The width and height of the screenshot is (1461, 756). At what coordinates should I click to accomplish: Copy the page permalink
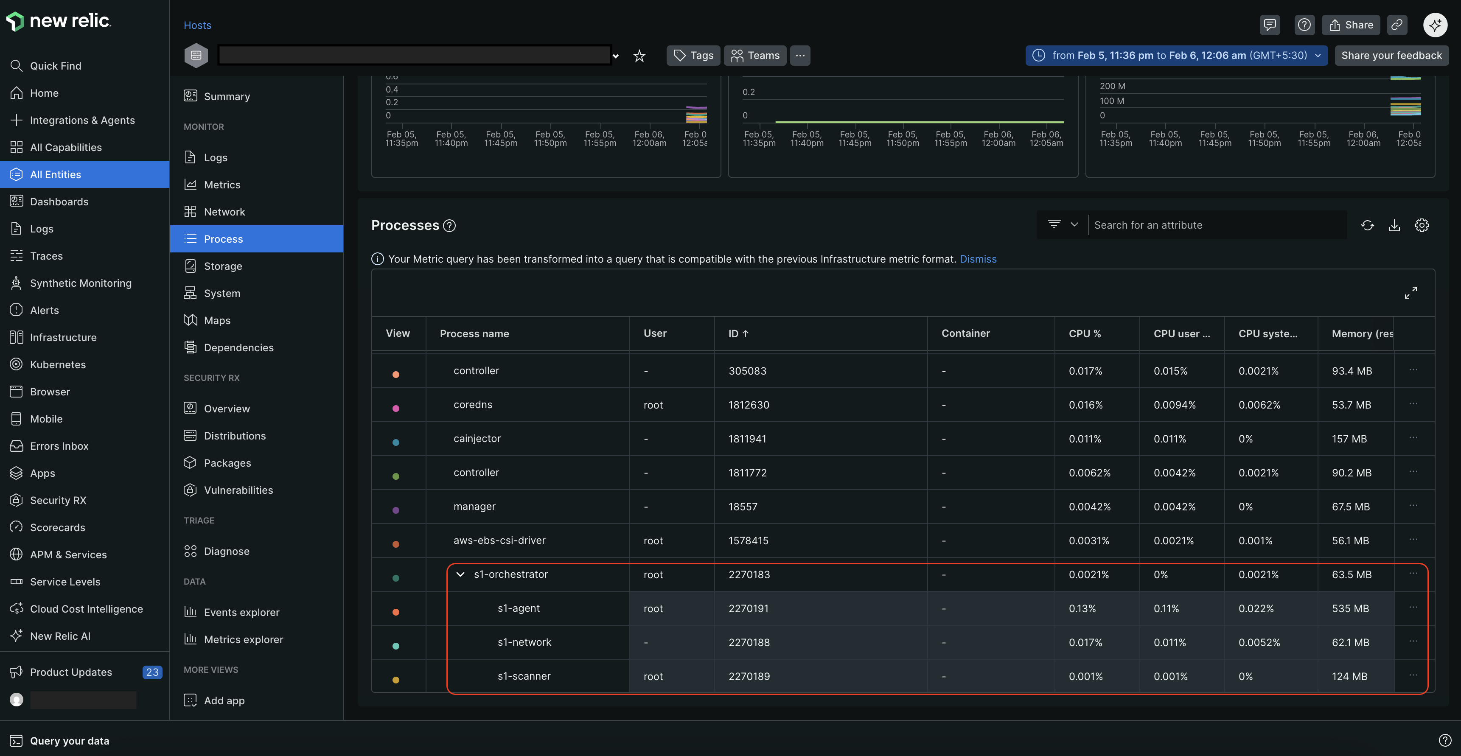(1397, 25)
